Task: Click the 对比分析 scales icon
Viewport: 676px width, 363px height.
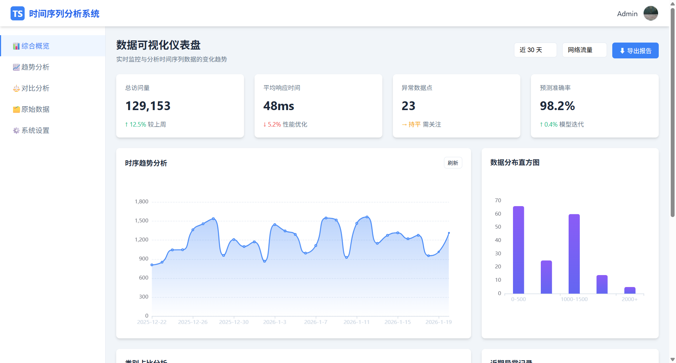Action: tap(16, 88)
